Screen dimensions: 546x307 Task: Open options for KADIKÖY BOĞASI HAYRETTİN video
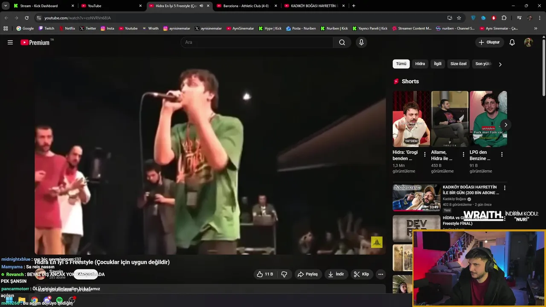click(x=505, y=188)
